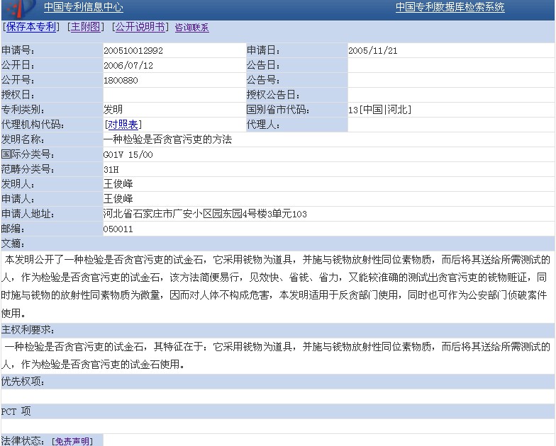Click region code 13[中国|河北]
Screen dimensions: 556x446
[379, 110]
